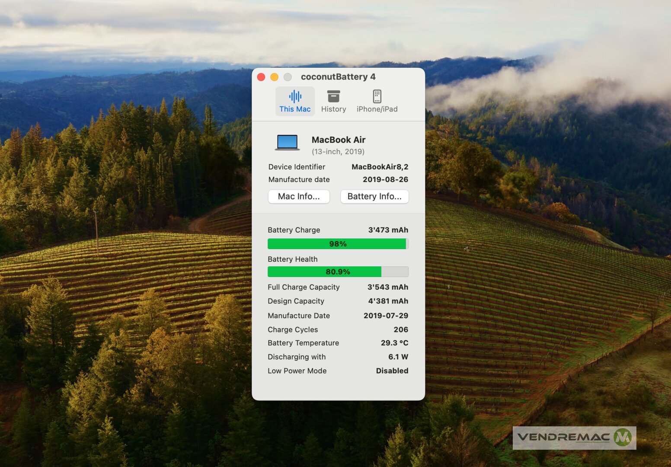Click the Vendremac logo watermark

coord(574,438)
